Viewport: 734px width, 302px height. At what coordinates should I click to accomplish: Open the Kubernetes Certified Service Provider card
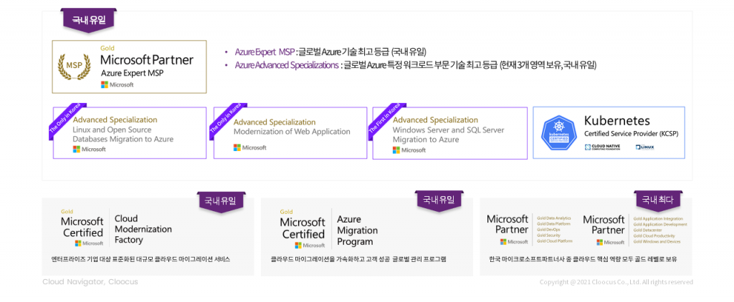(609, 133)
